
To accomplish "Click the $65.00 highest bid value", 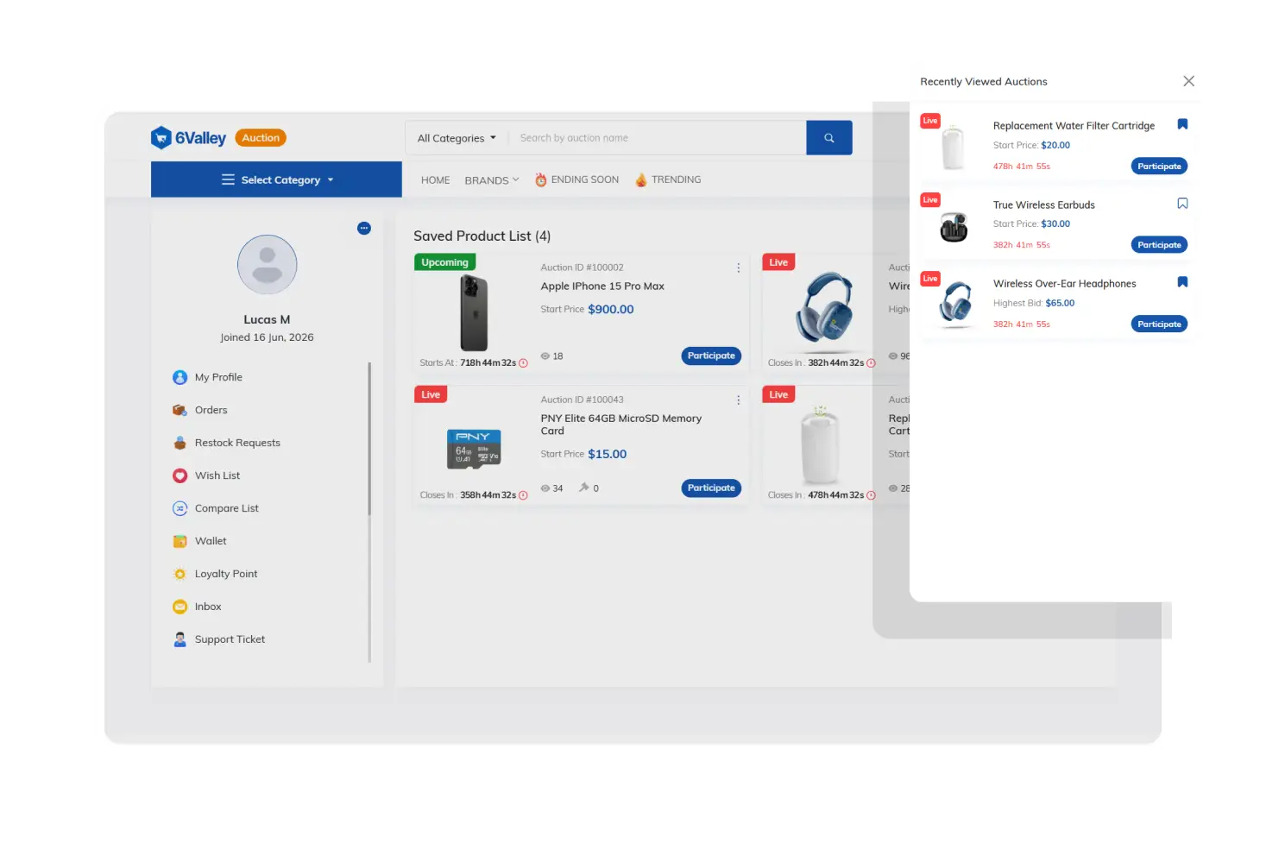I will click(x=1060, y=304).
